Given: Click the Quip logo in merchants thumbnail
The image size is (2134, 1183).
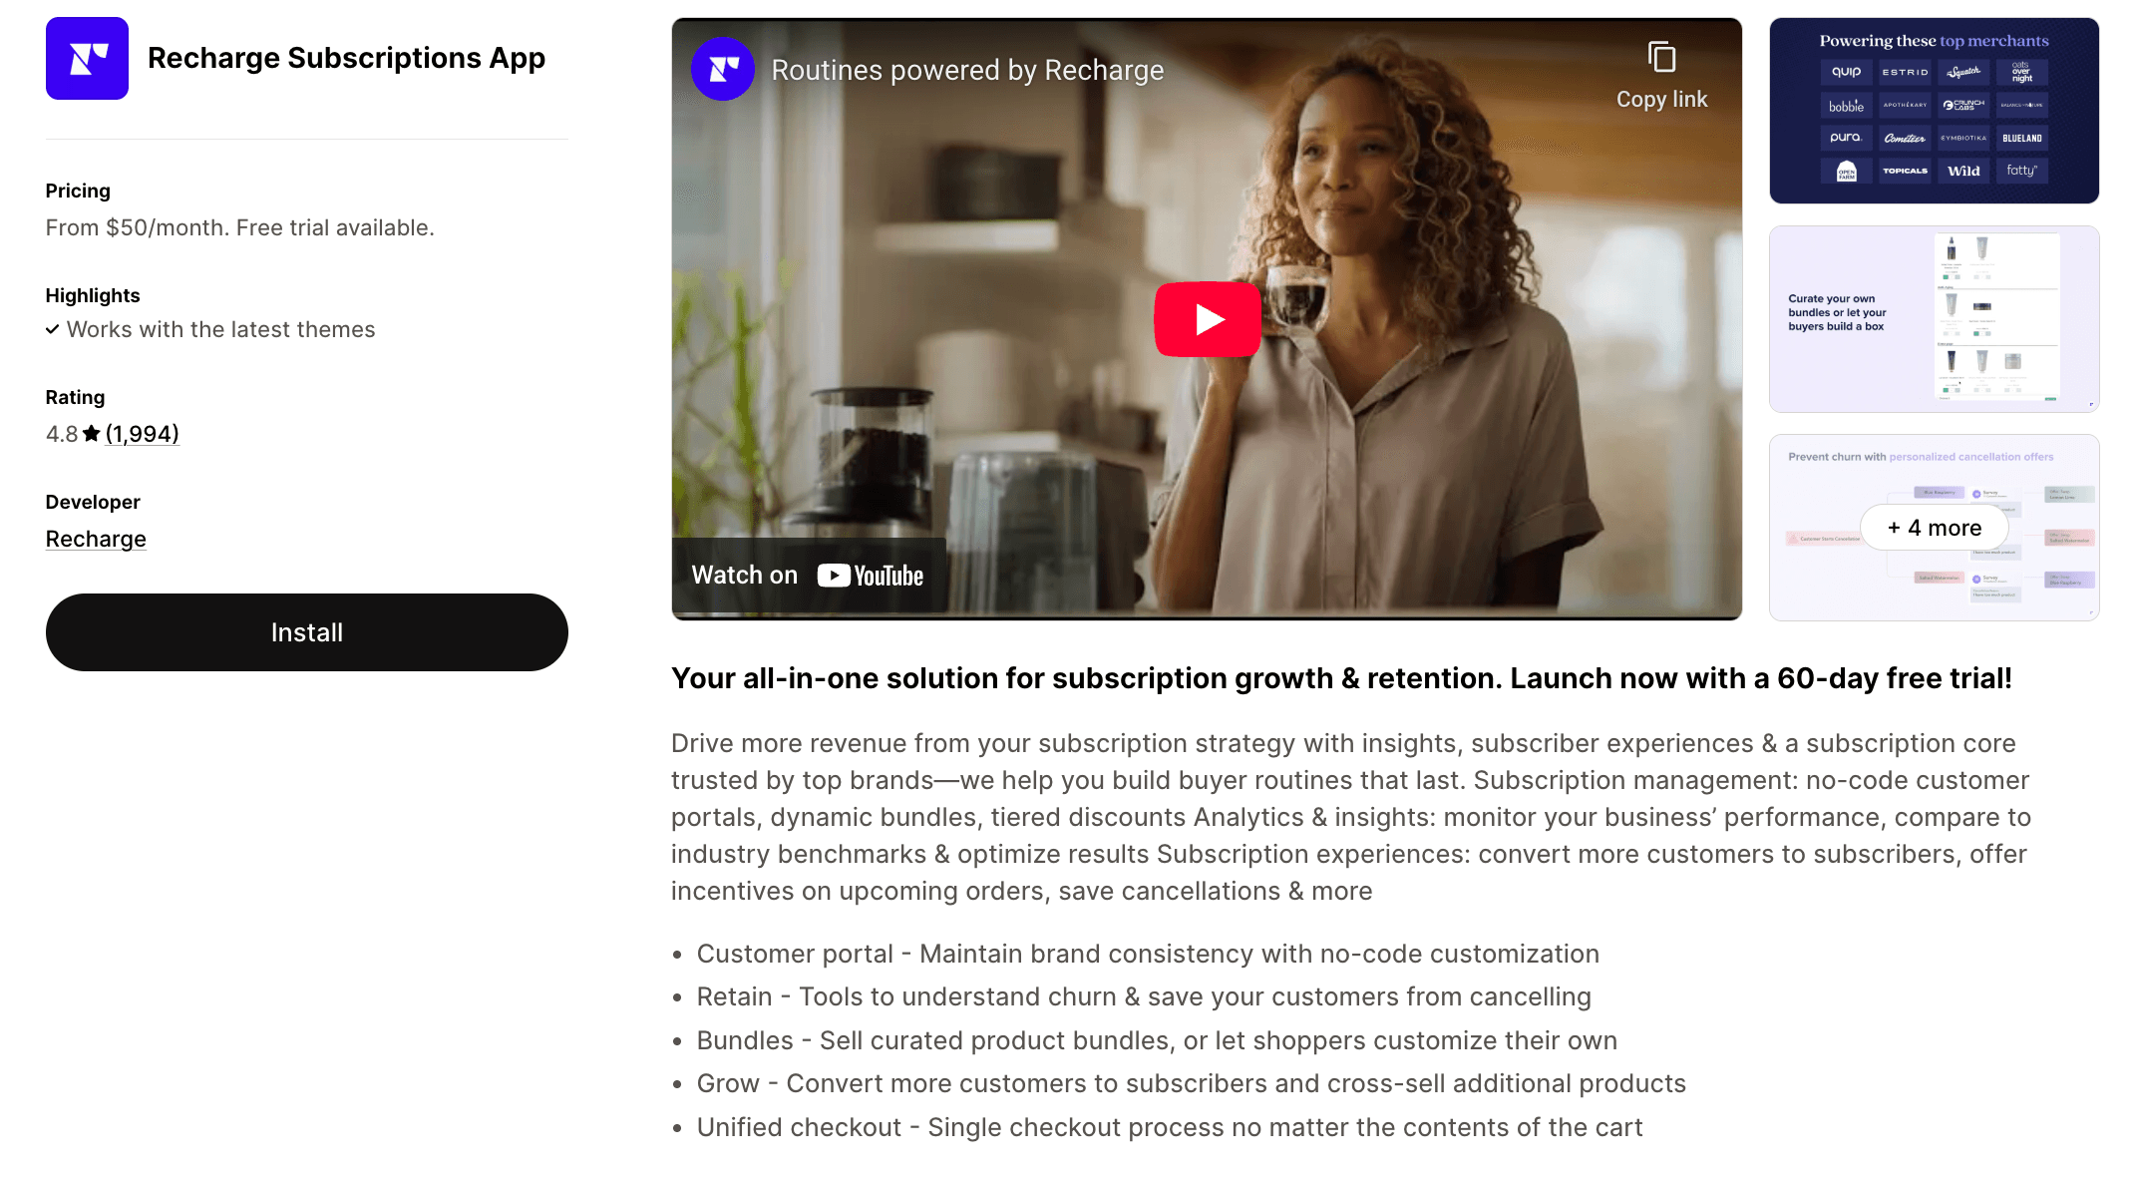Looking at the screenshot, I should coord(1846,72).
